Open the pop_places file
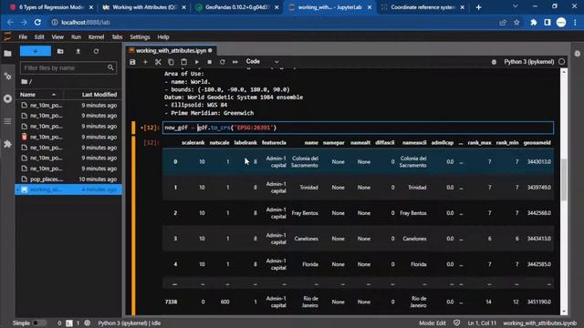 click(68, 179)
